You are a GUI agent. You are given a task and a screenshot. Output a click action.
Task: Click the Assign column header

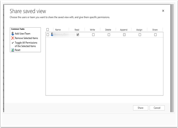[x=139, y=30]
